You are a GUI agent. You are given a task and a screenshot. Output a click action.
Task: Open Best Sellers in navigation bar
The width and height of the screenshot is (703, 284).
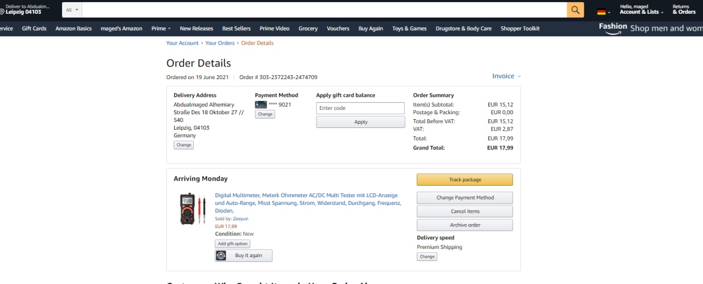tap(236, 29)
